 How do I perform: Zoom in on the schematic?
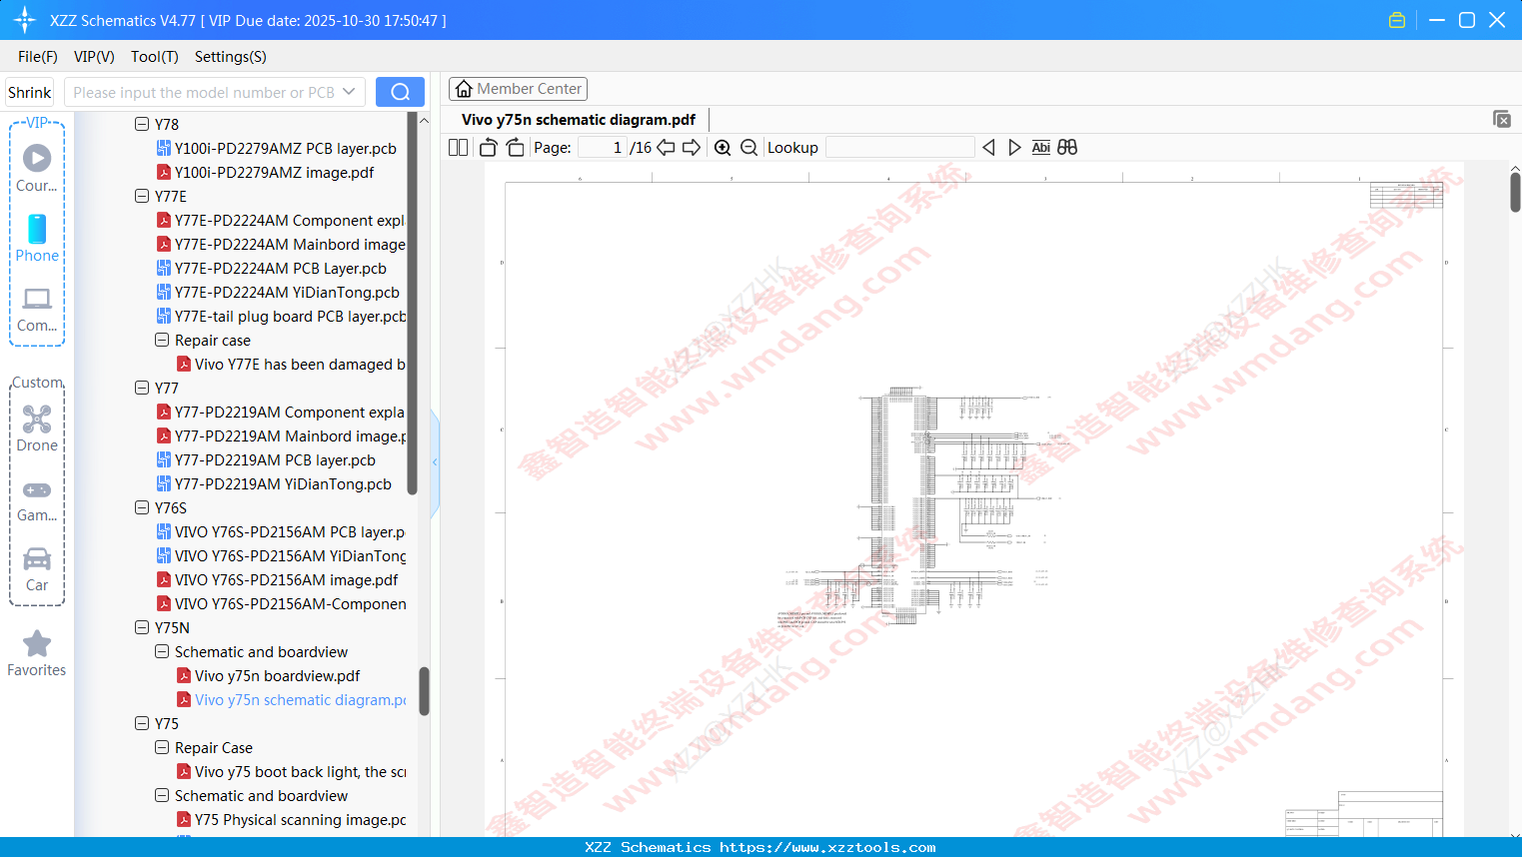(723, 148)
